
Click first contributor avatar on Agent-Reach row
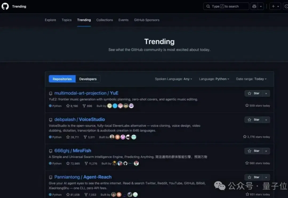point(114,195)
